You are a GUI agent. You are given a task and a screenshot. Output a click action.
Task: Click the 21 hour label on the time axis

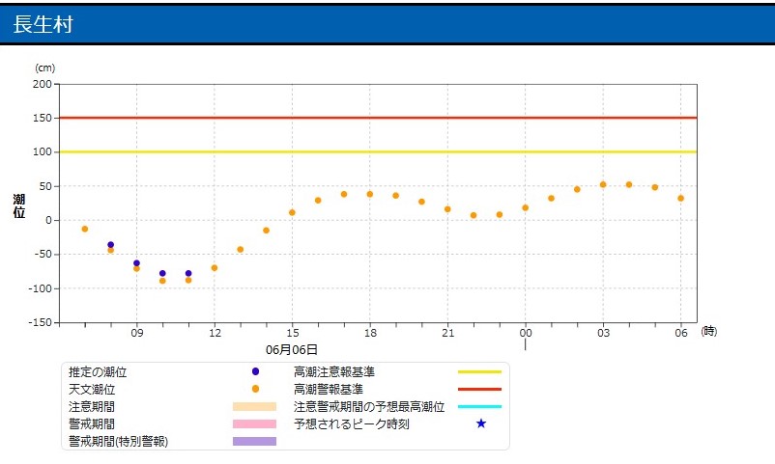(x=447, y=333)
